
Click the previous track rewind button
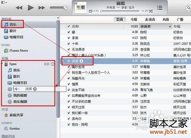pyautogui.click(x=19, y=8)
